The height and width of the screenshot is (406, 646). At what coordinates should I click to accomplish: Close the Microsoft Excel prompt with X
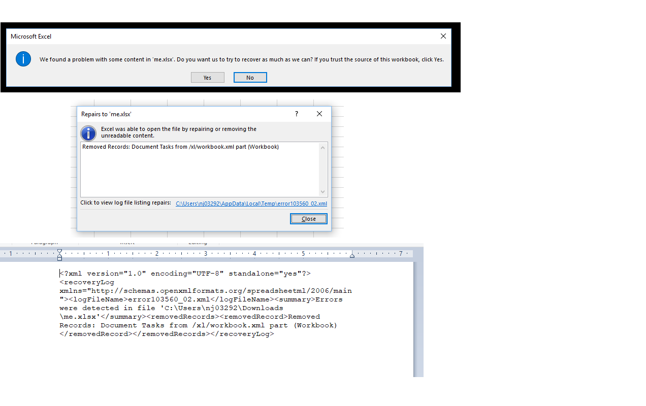pyautogui.click(x=443, y=37)
